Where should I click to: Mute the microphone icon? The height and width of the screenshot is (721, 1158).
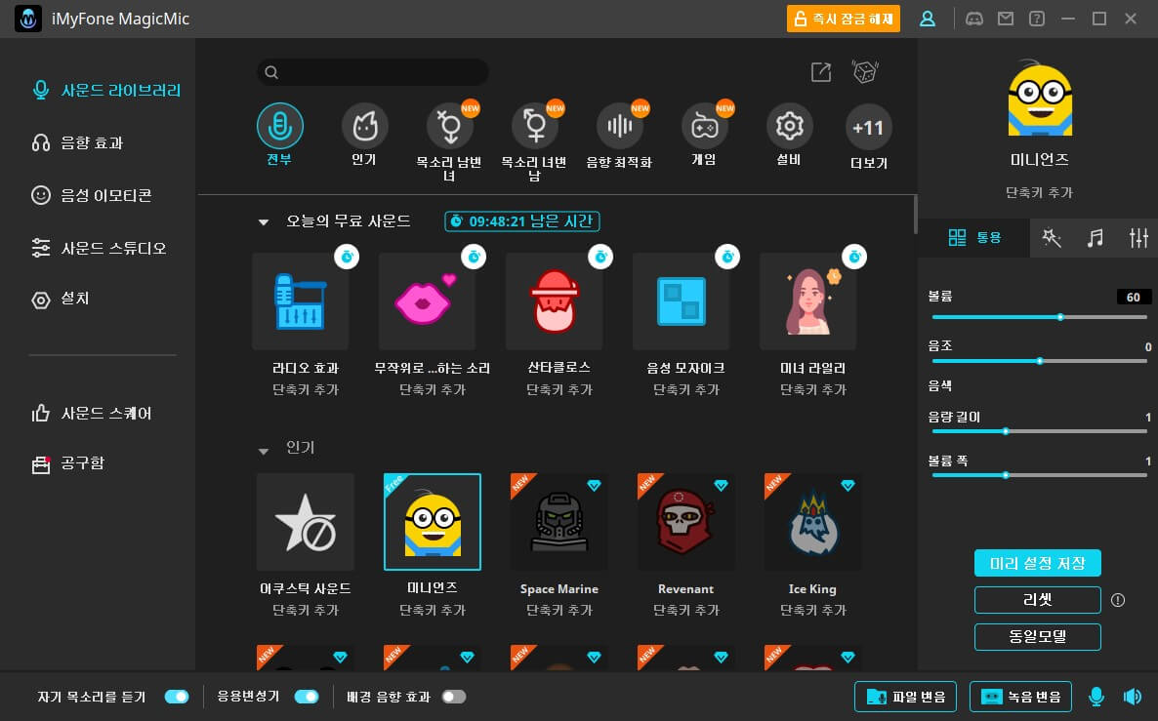pyautogui.click(x=1096, y=697)
